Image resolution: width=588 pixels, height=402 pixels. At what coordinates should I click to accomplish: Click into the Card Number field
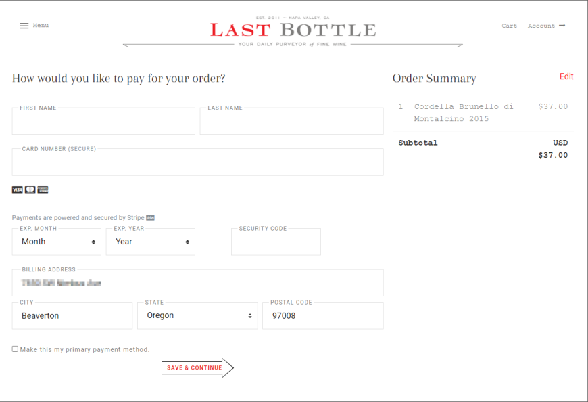click(197, 162)
